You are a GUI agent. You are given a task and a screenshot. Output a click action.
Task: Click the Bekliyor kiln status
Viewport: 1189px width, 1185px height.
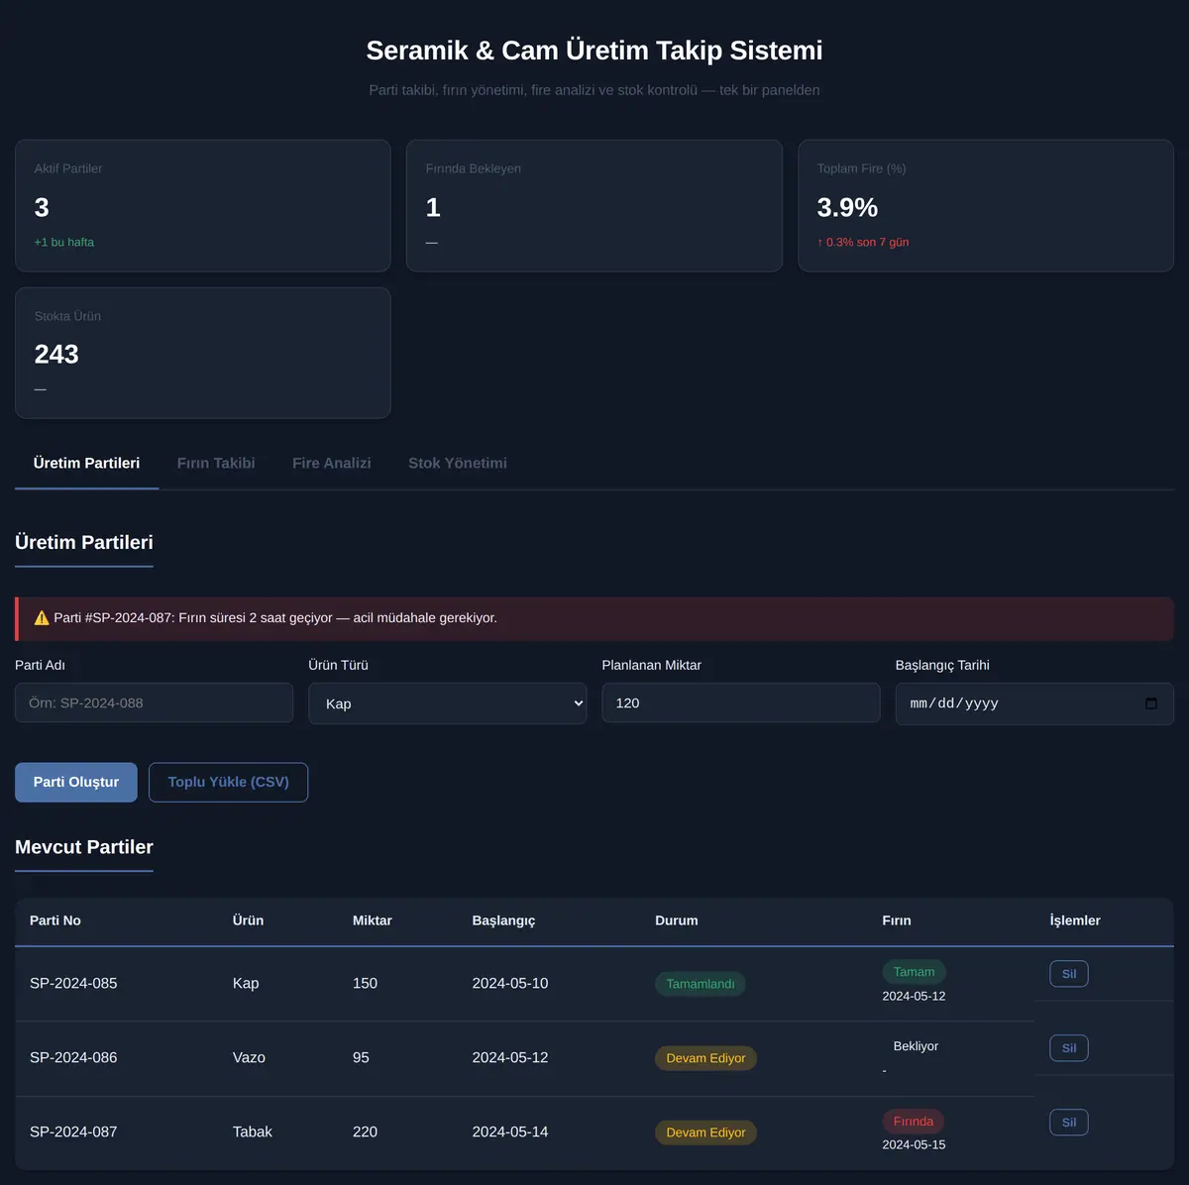[916, 1046]
